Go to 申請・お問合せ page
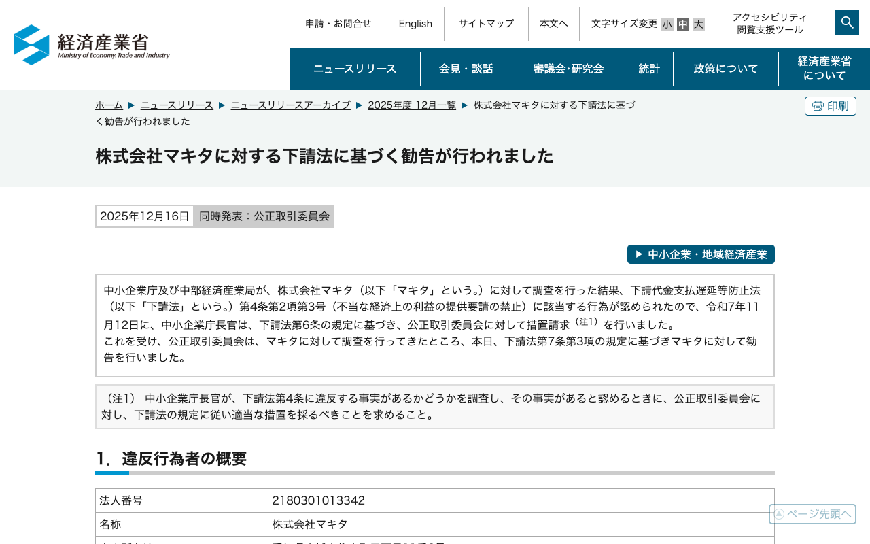Image resolution: width=870 pixels, height=544 pixels. tap(338, 24)
